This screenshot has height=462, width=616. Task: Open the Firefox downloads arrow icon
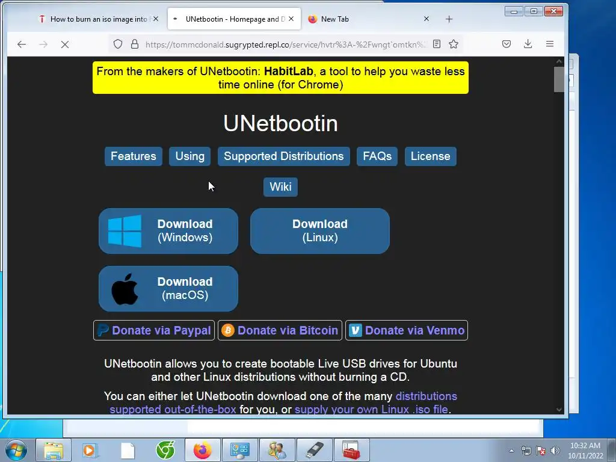[528, 44]
